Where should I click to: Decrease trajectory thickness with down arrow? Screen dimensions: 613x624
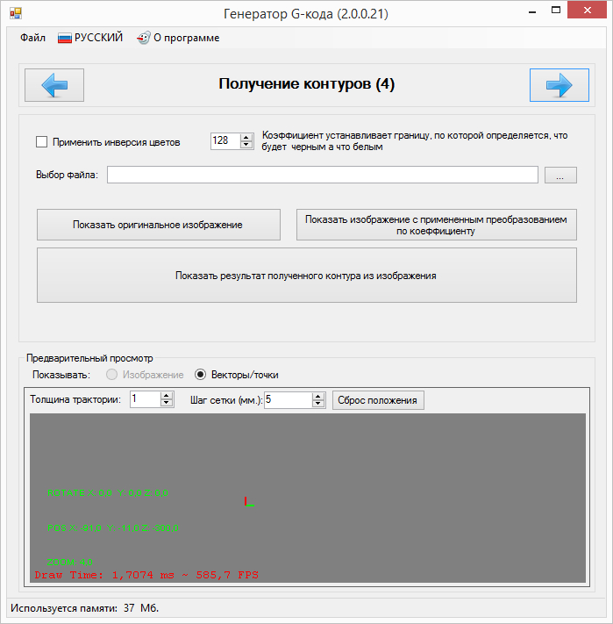(167, 403)
